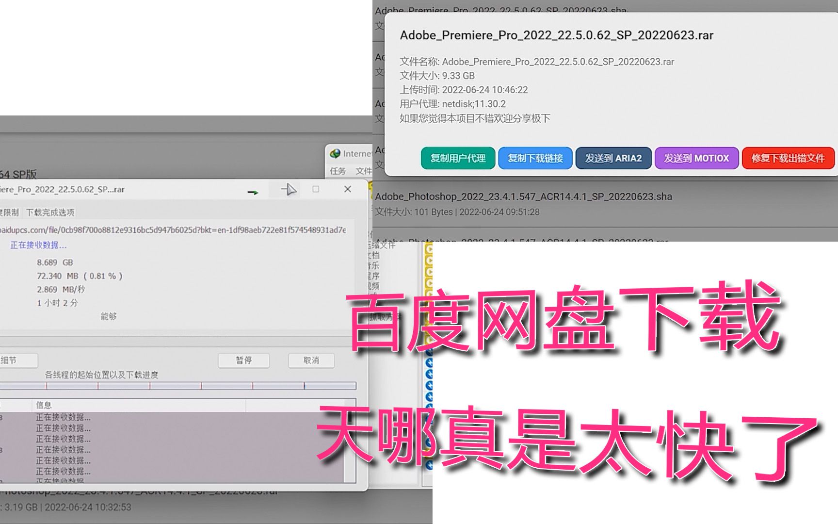Click 发送到 MOTIOX purple button
Screen dimensions: 838x524
point(696,158)
